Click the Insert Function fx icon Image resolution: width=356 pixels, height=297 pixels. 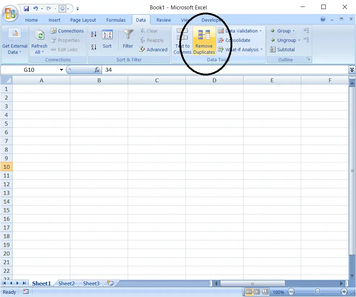(x=97, y=70)
